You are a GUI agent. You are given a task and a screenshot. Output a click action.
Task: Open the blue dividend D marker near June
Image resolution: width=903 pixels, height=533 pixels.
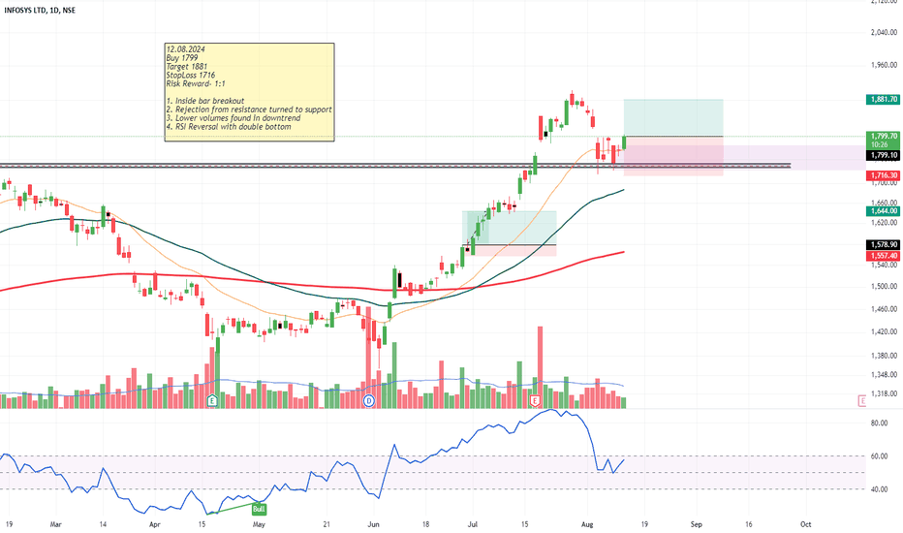(368, 400)
